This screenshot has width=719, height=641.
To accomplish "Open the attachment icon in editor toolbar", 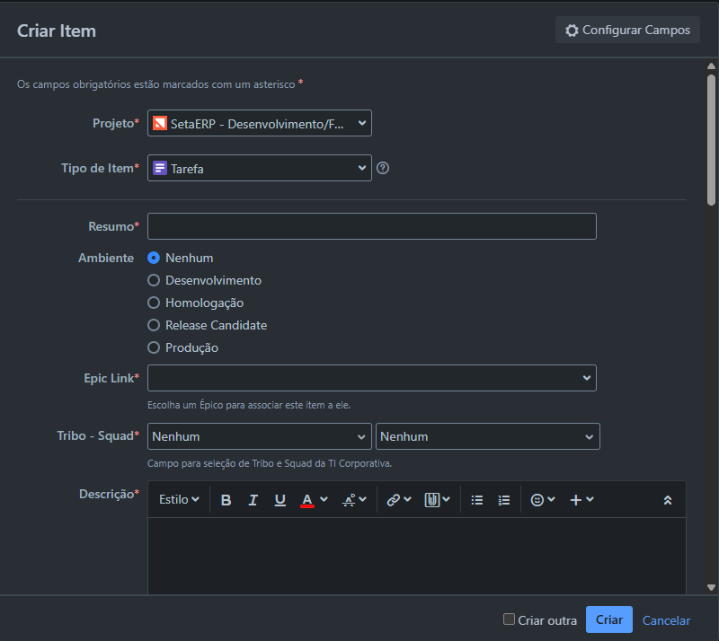I will [431, 500].
